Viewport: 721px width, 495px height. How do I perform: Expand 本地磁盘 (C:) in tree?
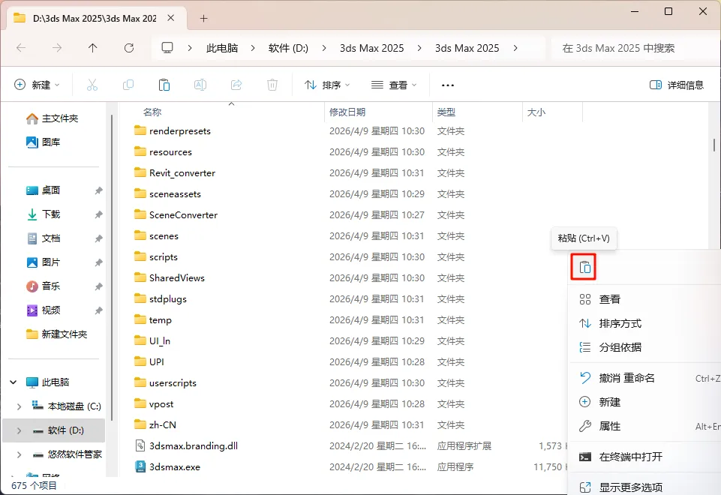click(x=19, y=406)
